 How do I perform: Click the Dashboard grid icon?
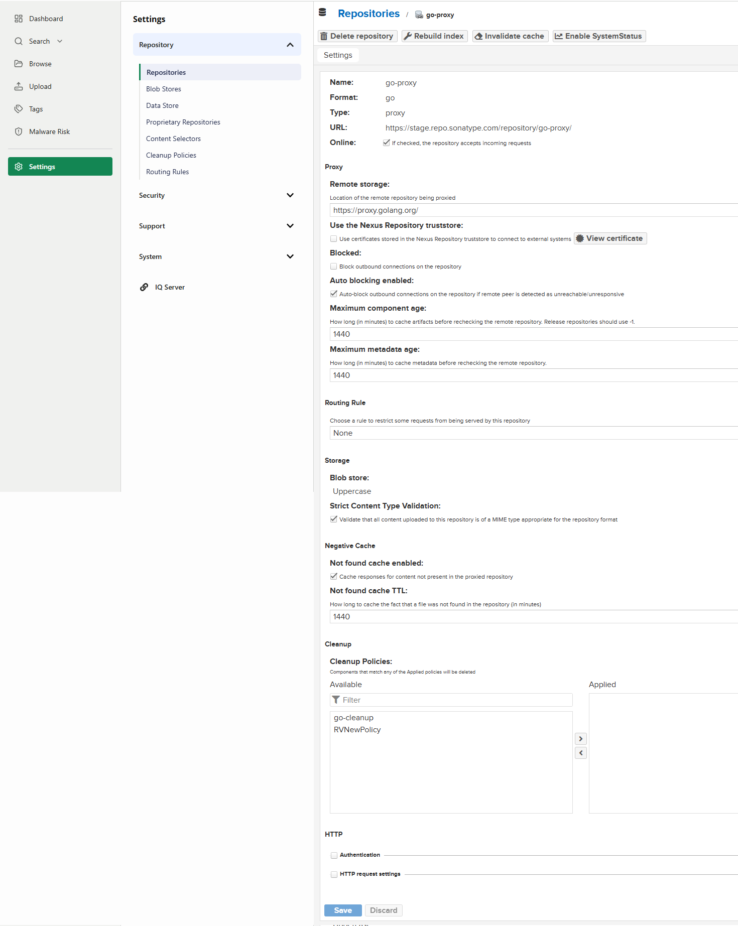coord(19,19)
